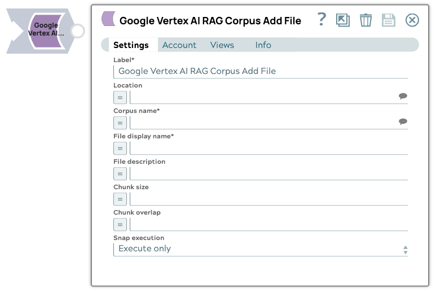Click the pop-out dialog icon
Image resolution: width=436 pixels, height=292 pixels.
click(342, 20)
